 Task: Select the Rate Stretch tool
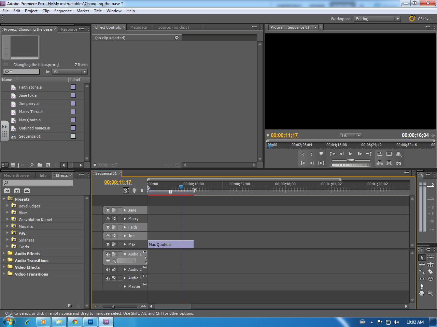pyautogui.click(x=422, y=272)
